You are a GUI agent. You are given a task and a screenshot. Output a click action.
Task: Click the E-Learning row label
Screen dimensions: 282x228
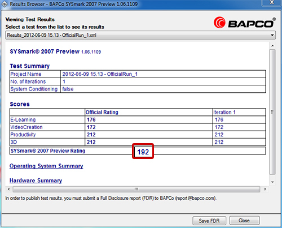click(x=23, y=120)
